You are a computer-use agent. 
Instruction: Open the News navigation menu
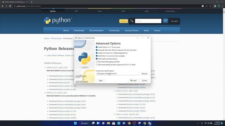[146, 30]
